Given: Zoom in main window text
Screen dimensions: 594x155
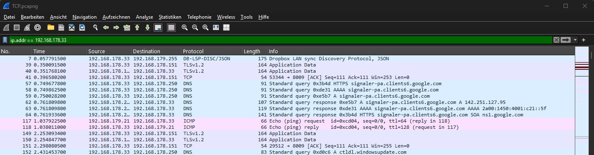Looking at the screenshot, I should [x=185, y=27].
